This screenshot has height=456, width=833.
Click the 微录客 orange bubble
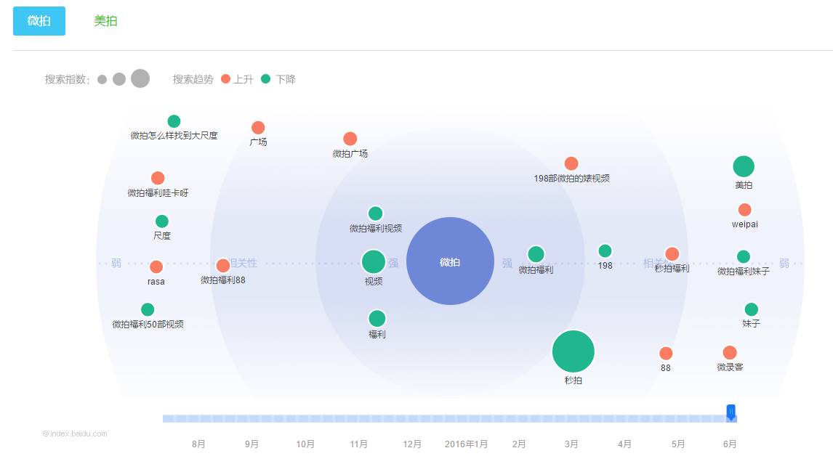click(x=730, y=353)
